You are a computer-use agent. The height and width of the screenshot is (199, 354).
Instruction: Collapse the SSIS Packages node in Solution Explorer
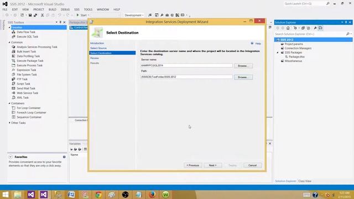coord(278,53)
